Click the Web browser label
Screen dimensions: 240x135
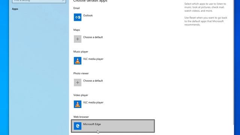[x=81, y=117]
